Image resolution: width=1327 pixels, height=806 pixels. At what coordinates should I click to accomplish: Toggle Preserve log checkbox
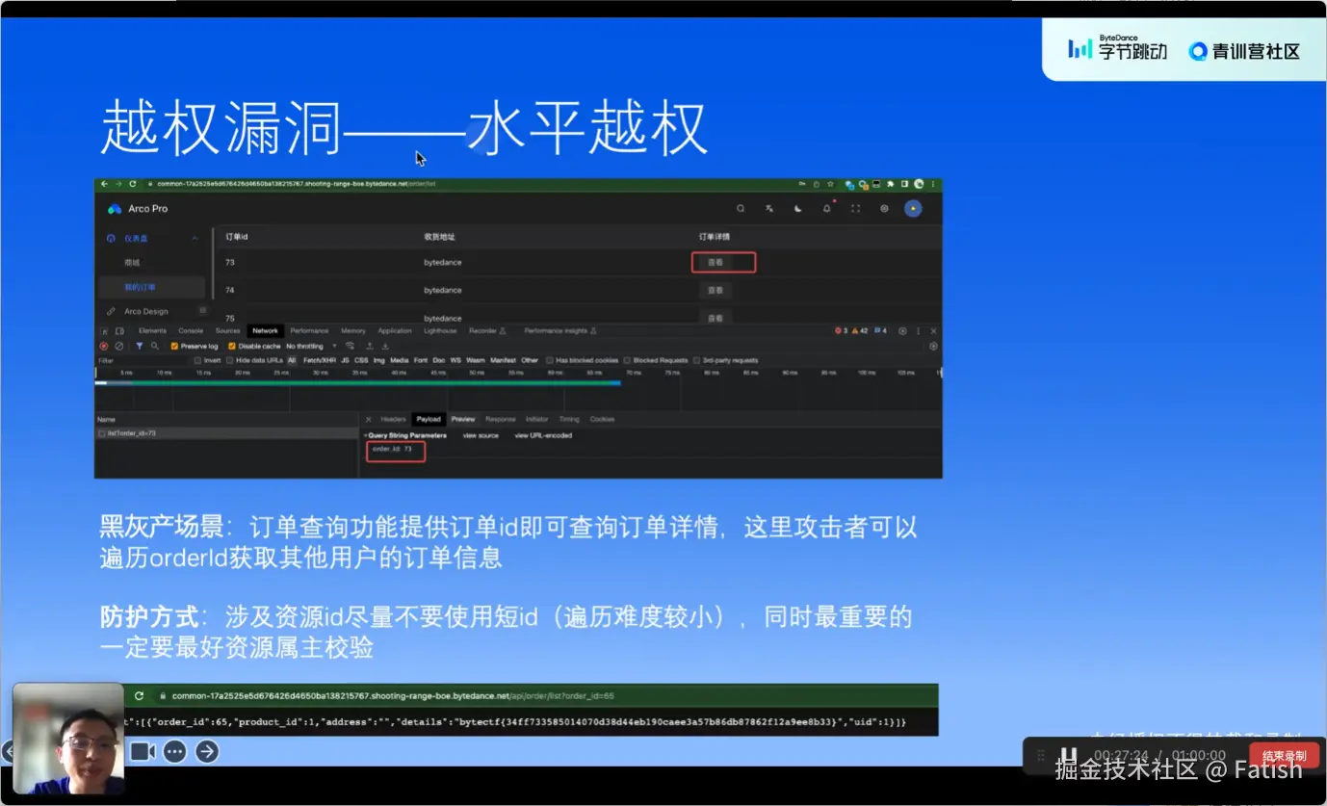tap(174, 346)
